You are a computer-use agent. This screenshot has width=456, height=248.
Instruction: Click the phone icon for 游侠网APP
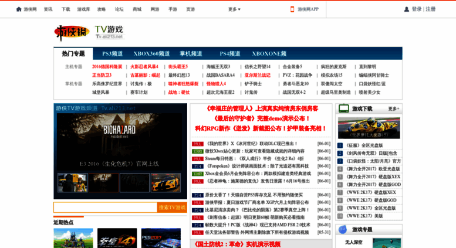click(292, 9)
